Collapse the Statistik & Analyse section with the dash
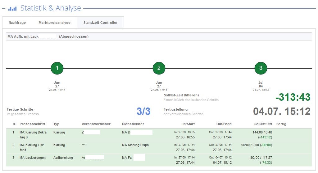The height and width of the screenshot is (173, 318). [4, 8]
